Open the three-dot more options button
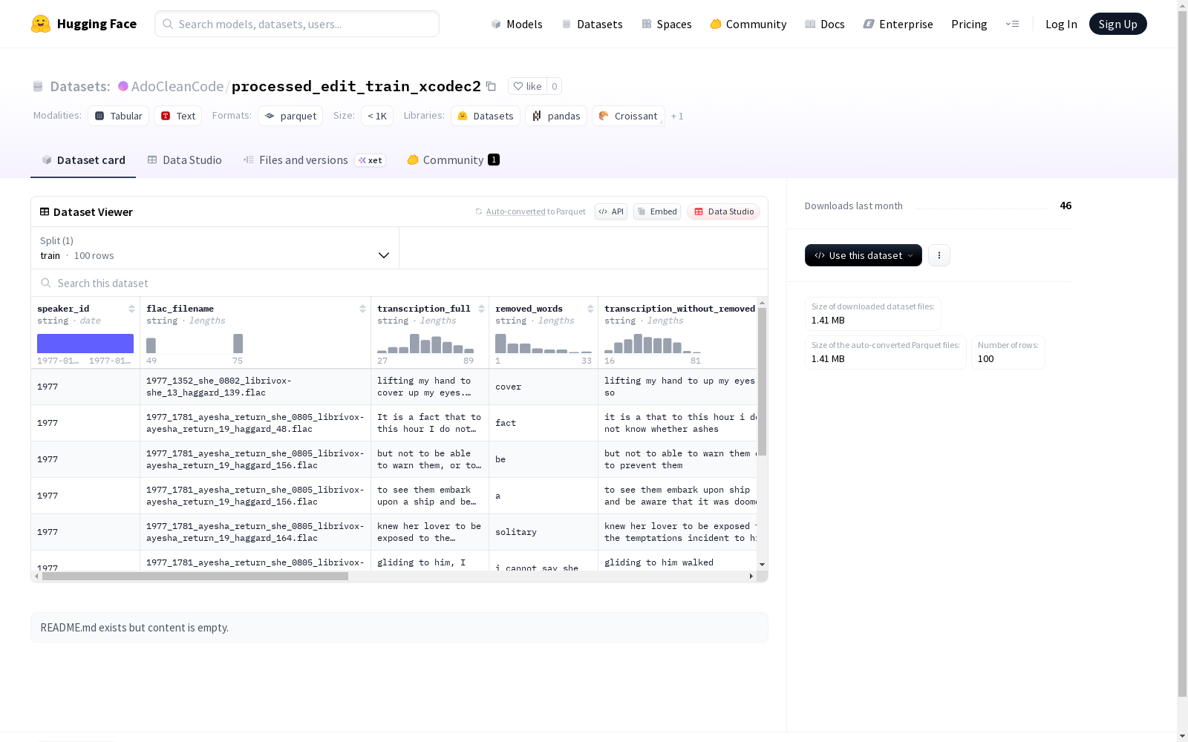 pyautogui.click(x=939, y=255)
